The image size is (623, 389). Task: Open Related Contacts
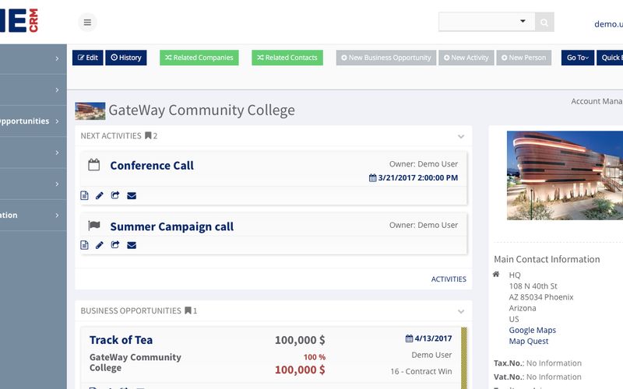[x=287, y=58]
